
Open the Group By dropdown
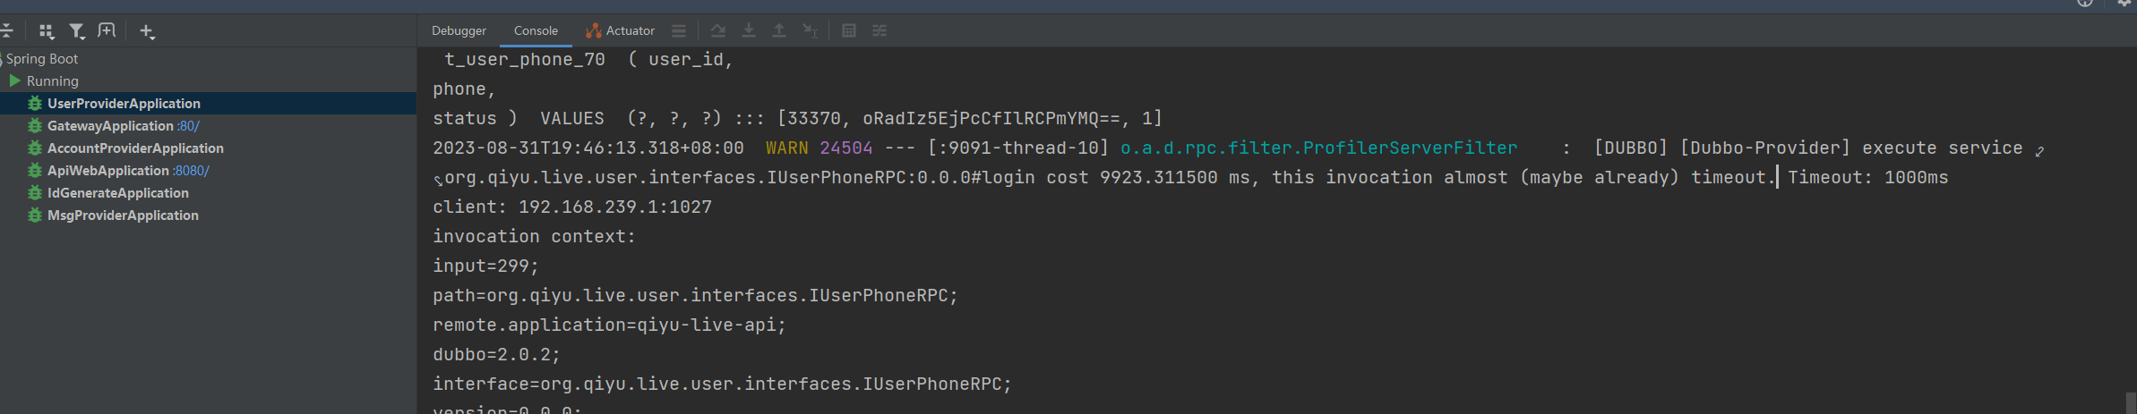point(47,31)
